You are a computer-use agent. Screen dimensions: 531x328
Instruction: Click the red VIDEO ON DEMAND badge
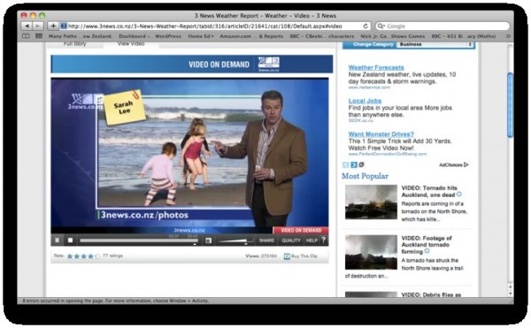pyautogui.click(x=300, y=230)
